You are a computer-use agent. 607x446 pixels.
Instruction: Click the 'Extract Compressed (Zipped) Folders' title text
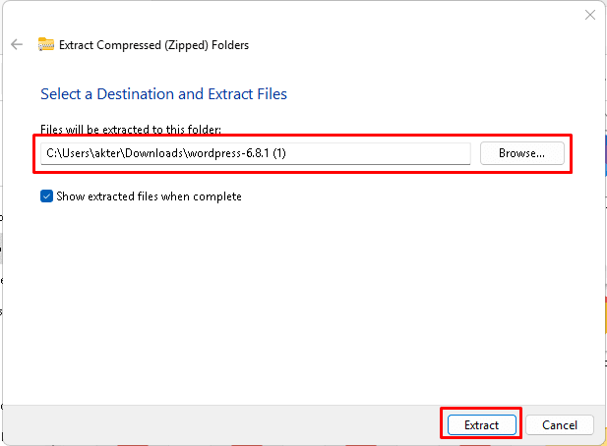pyautogui.click(x=153, y=44)
